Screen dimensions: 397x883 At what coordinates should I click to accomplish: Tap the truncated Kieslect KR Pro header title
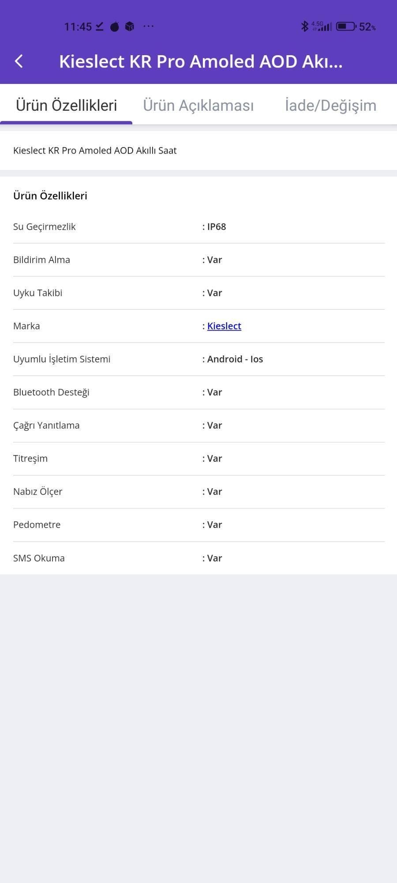click(201, 61)
